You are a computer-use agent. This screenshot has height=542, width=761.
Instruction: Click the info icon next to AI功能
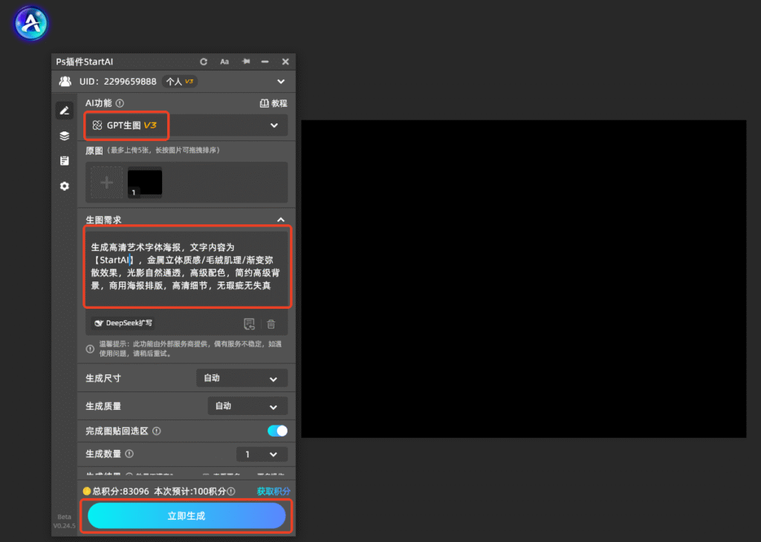point(120,103)
